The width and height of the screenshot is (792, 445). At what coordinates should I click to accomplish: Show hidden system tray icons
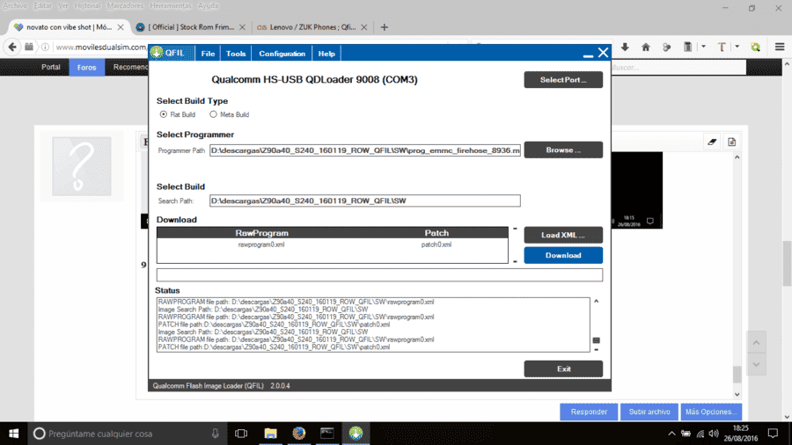tap(671, 434)
